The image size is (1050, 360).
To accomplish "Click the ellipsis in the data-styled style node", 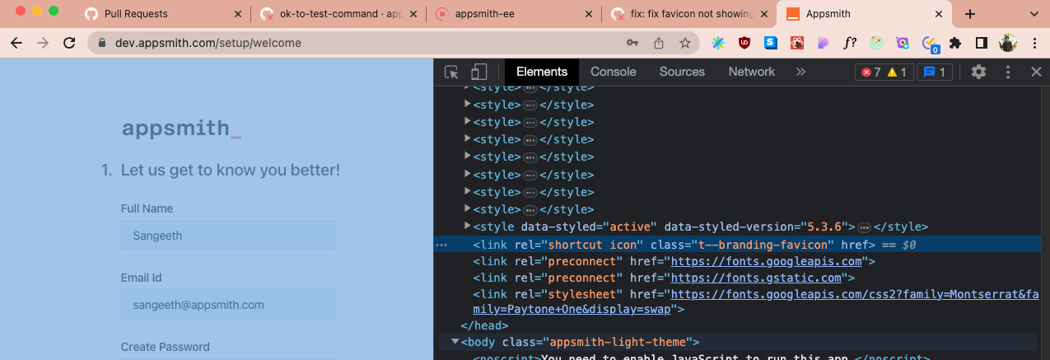I will click(x=864, y=227).
